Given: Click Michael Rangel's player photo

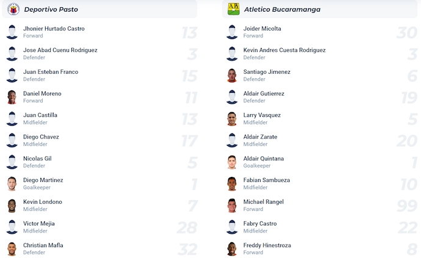Looking at the screenshot, I should (x=232, y=206).
